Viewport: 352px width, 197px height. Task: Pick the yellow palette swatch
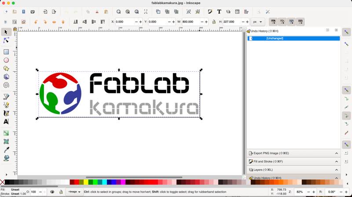(x=86, y=182)
